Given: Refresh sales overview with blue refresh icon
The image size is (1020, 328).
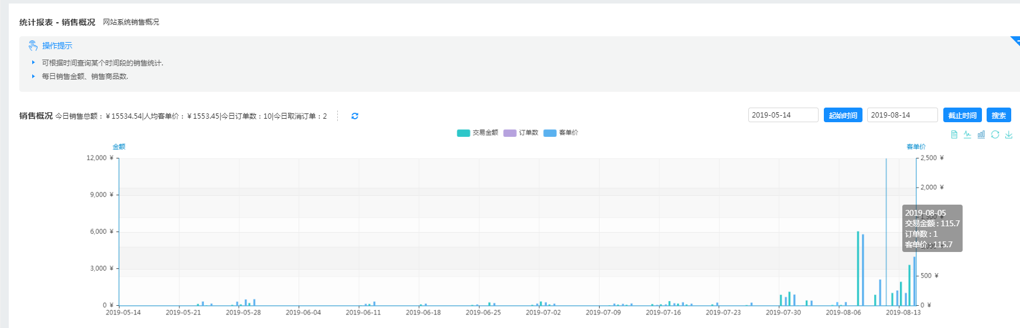Looking at the screenshot, I should click(x=355, y=116).
